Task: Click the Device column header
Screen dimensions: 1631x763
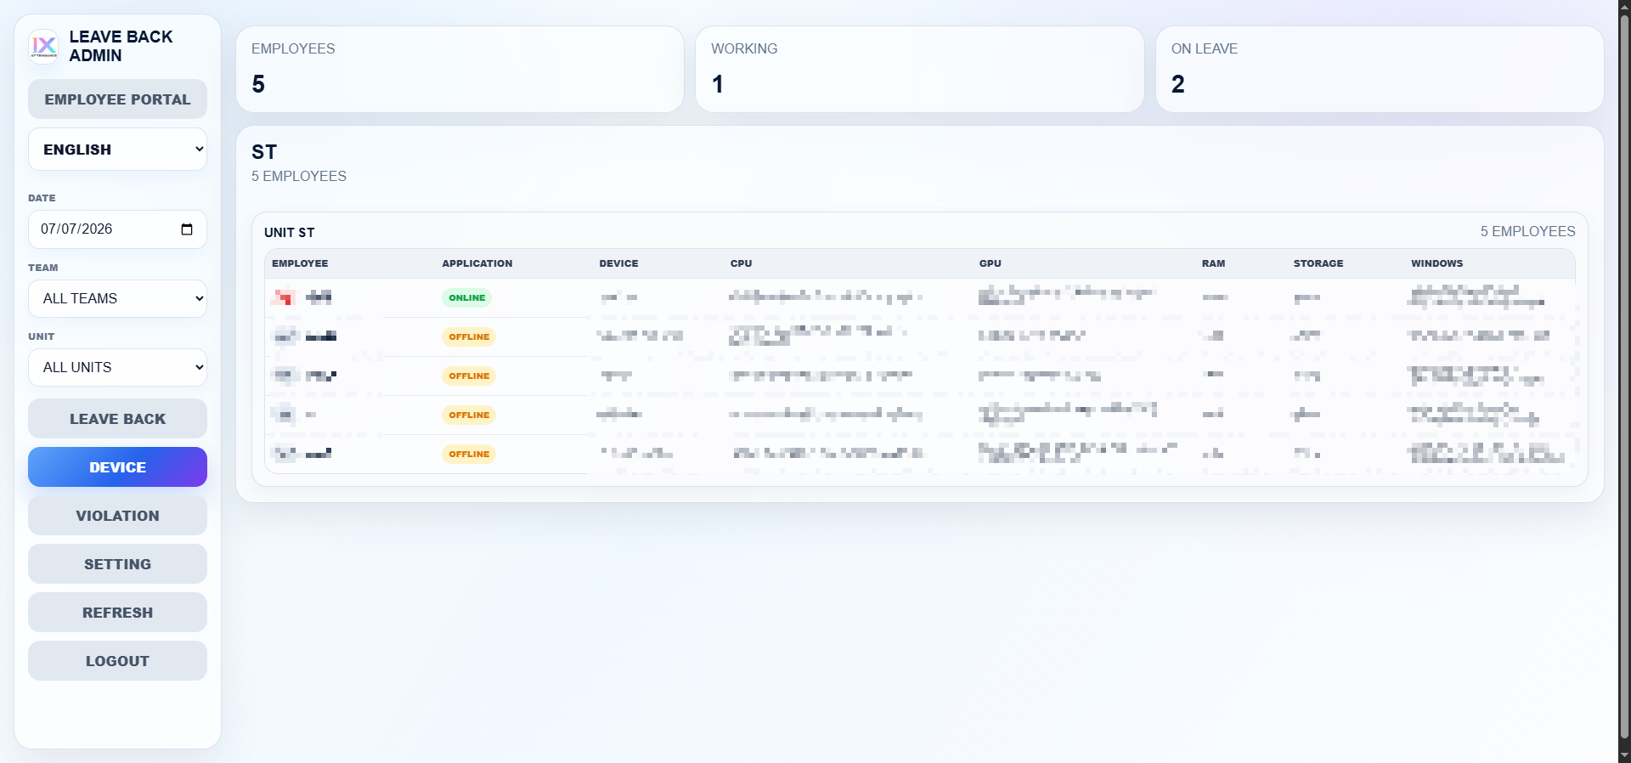Action: (x=618, y=263)
